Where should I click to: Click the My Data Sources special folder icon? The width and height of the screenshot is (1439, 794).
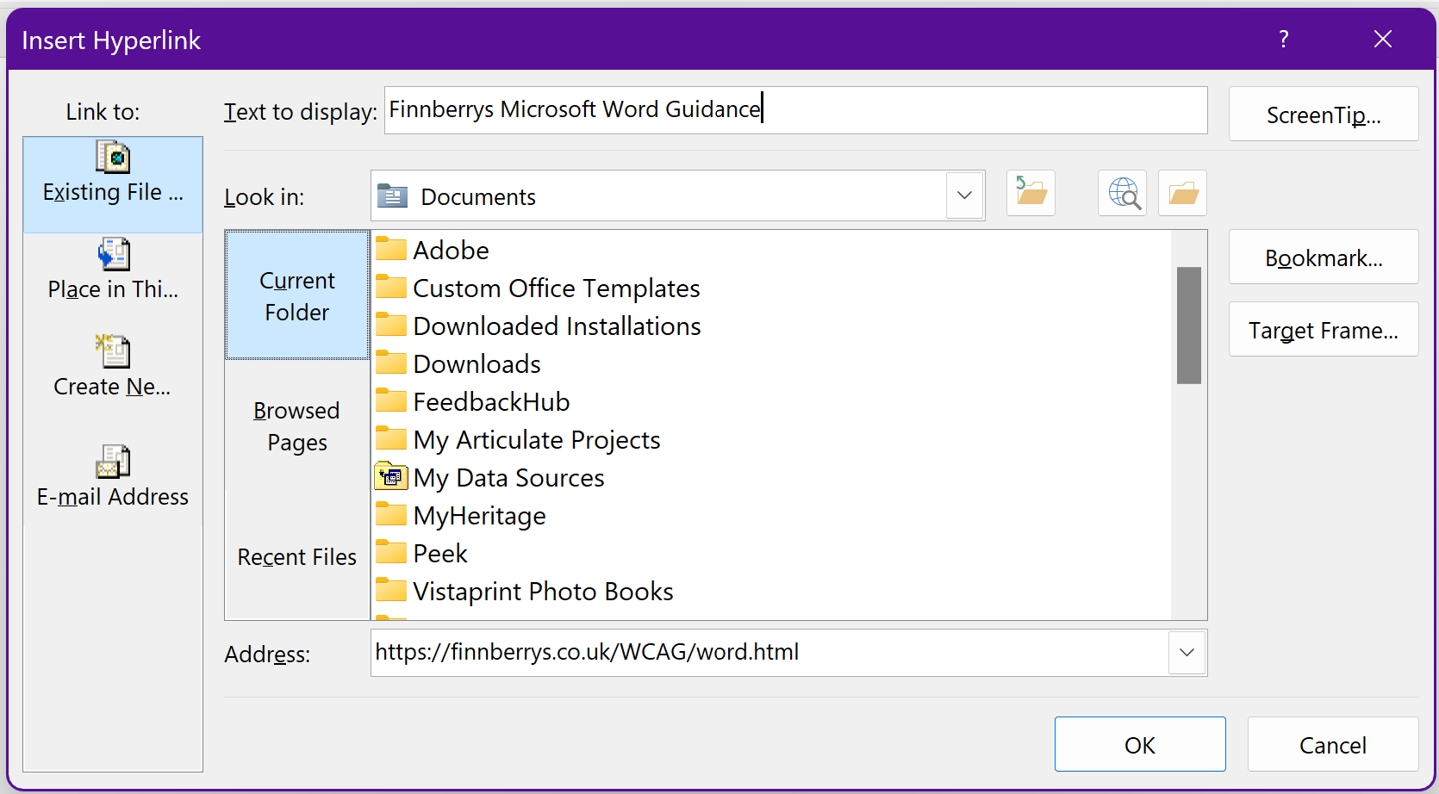[391, 476]
